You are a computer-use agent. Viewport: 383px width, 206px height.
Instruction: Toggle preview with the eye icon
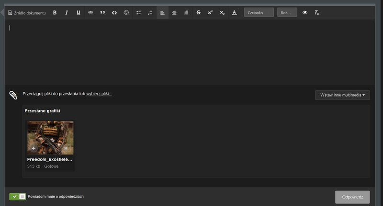point(305,13)
